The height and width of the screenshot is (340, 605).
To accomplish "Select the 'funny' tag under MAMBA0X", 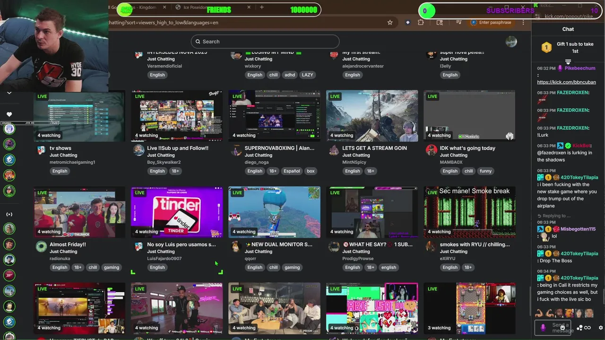I will click(x=485, y=171).
